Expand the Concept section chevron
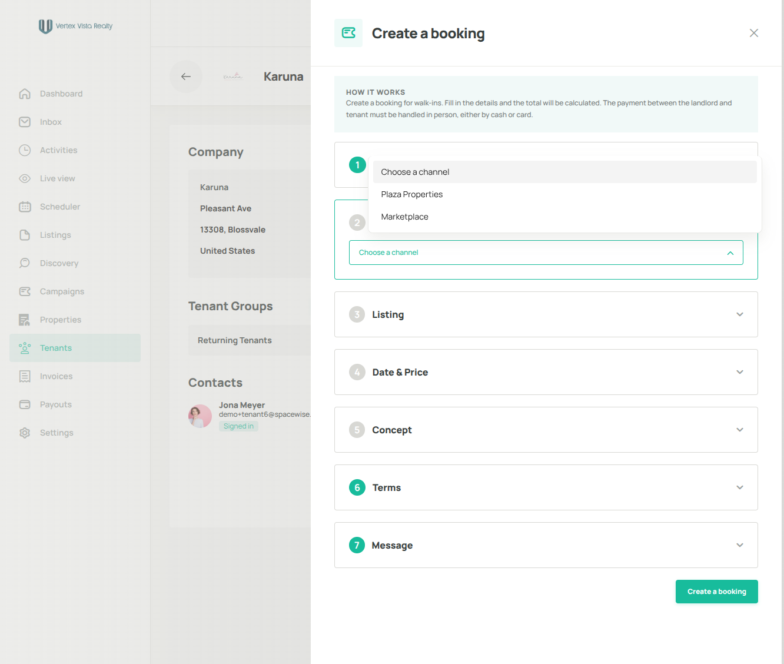 click(x=740, y=430)
